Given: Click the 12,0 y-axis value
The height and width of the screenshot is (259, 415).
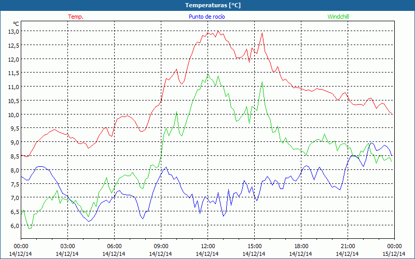Looking at the screenshot, I should 14,60.
